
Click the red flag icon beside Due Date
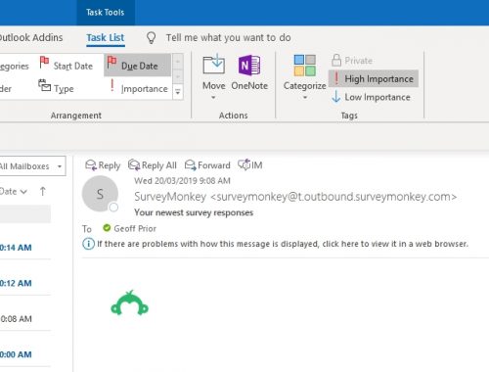click(x=111, y=62)
